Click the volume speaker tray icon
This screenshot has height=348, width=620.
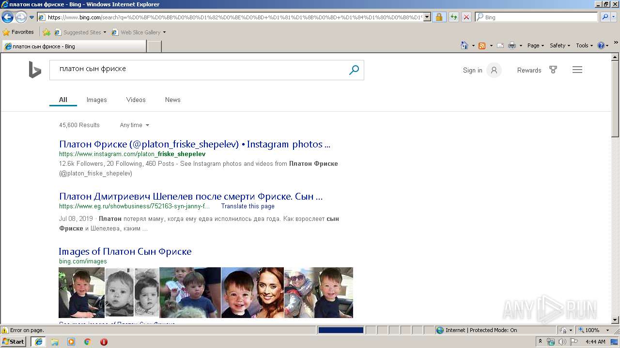[562, 342]
